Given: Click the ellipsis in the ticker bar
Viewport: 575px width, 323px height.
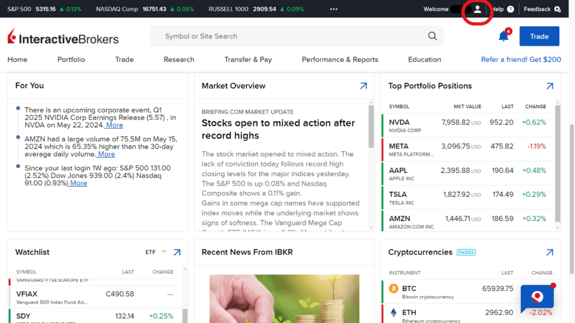Looking at the screenshot, I should (333, 9).
